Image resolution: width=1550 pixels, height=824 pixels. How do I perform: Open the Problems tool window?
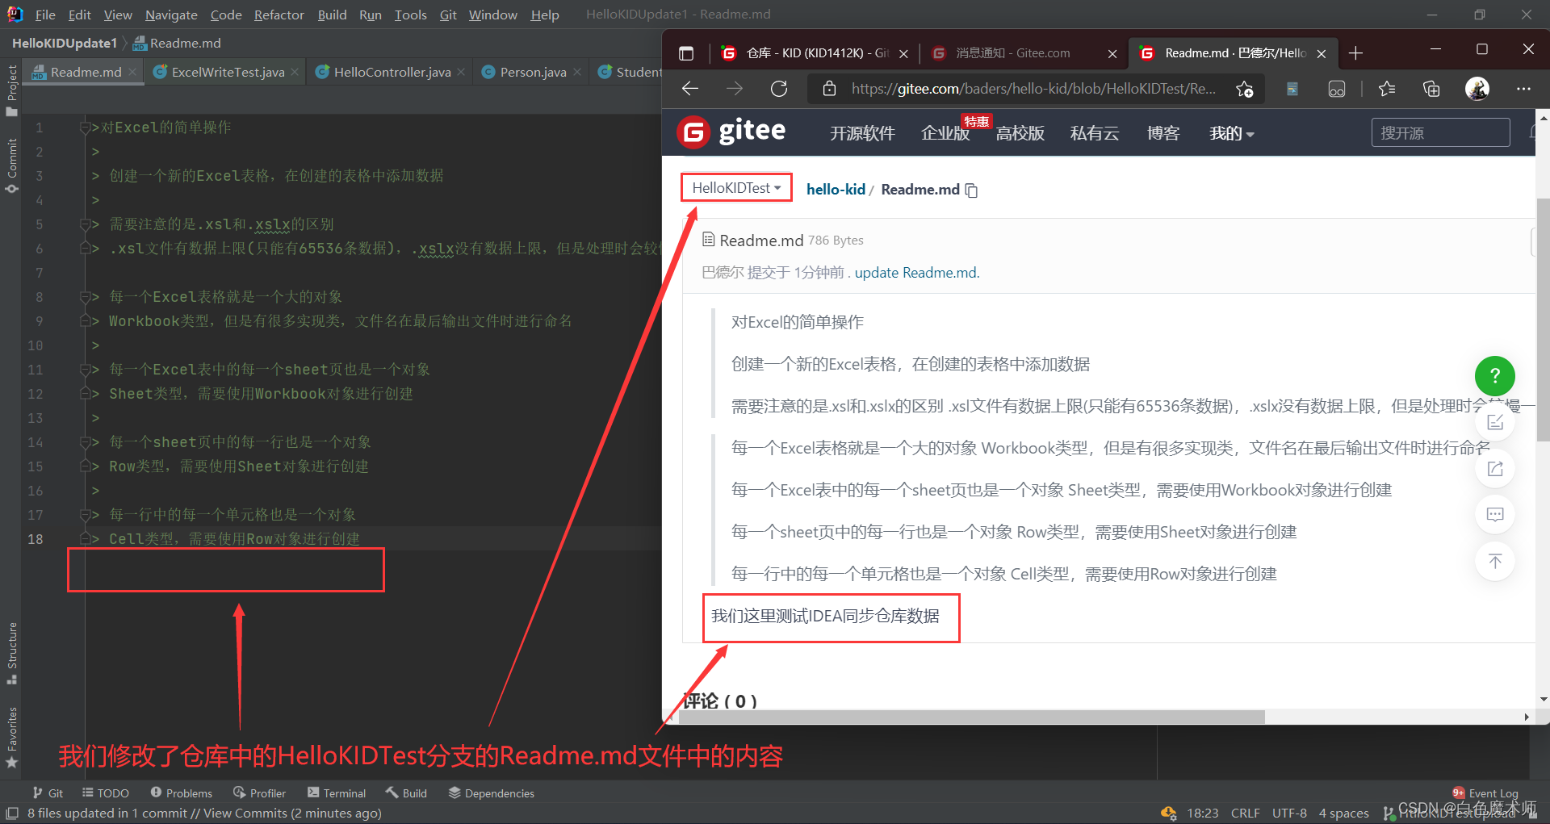pos(182,793)
